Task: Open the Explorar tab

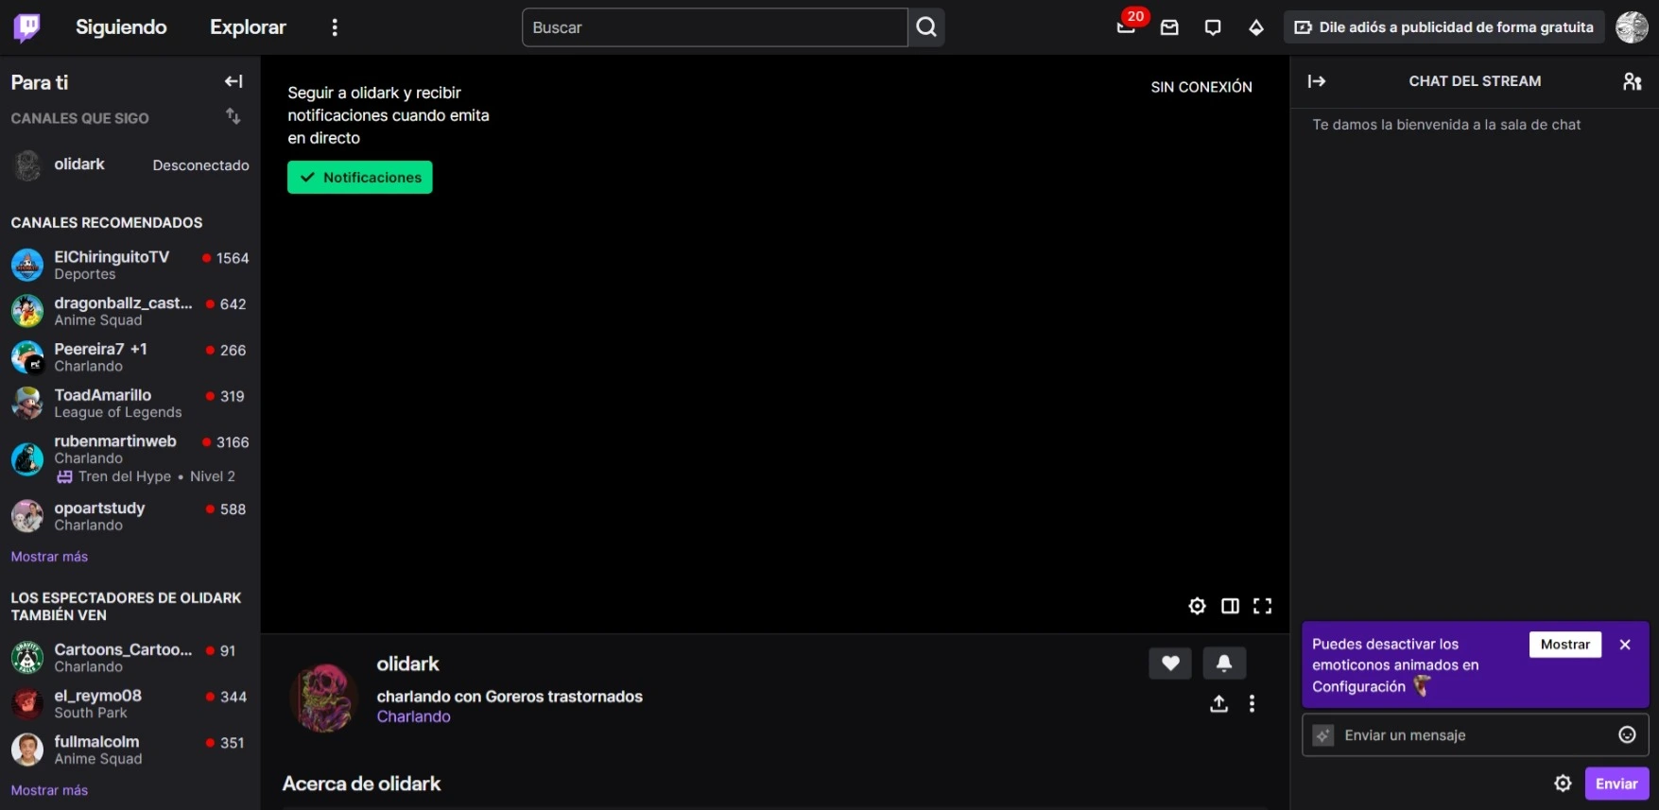Action: coord(248,27)
